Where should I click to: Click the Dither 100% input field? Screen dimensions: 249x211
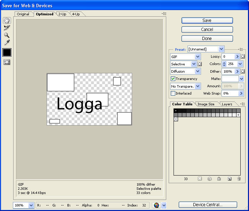(x=228, y=71)
